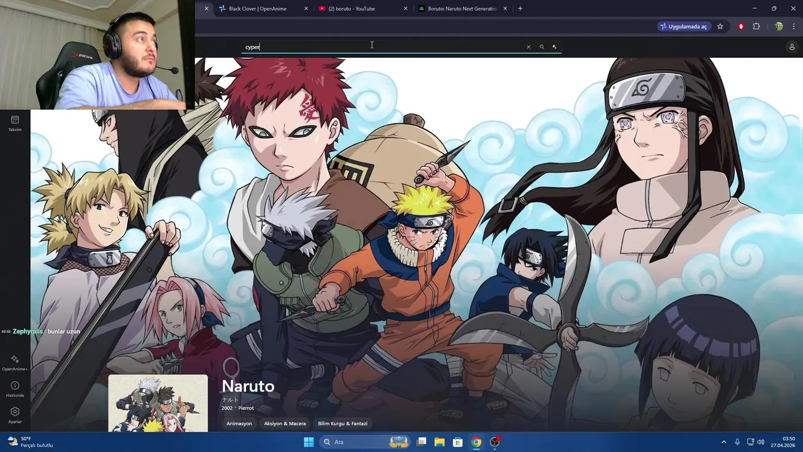The image size is (803, 452).
Task: Open the Takvim calendar icon in sidebar
Action: 15,123
